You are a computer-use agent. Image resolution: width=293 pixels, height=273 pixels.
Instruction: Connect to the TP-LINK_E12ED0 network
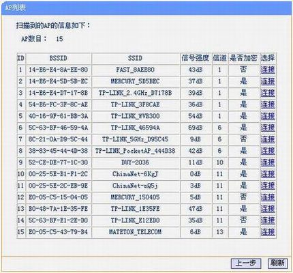[268, 220]
